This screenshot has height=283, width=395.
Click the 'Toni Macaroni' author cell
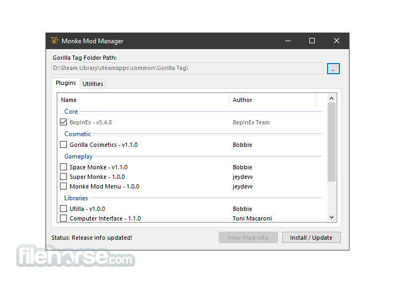point(252,218)
